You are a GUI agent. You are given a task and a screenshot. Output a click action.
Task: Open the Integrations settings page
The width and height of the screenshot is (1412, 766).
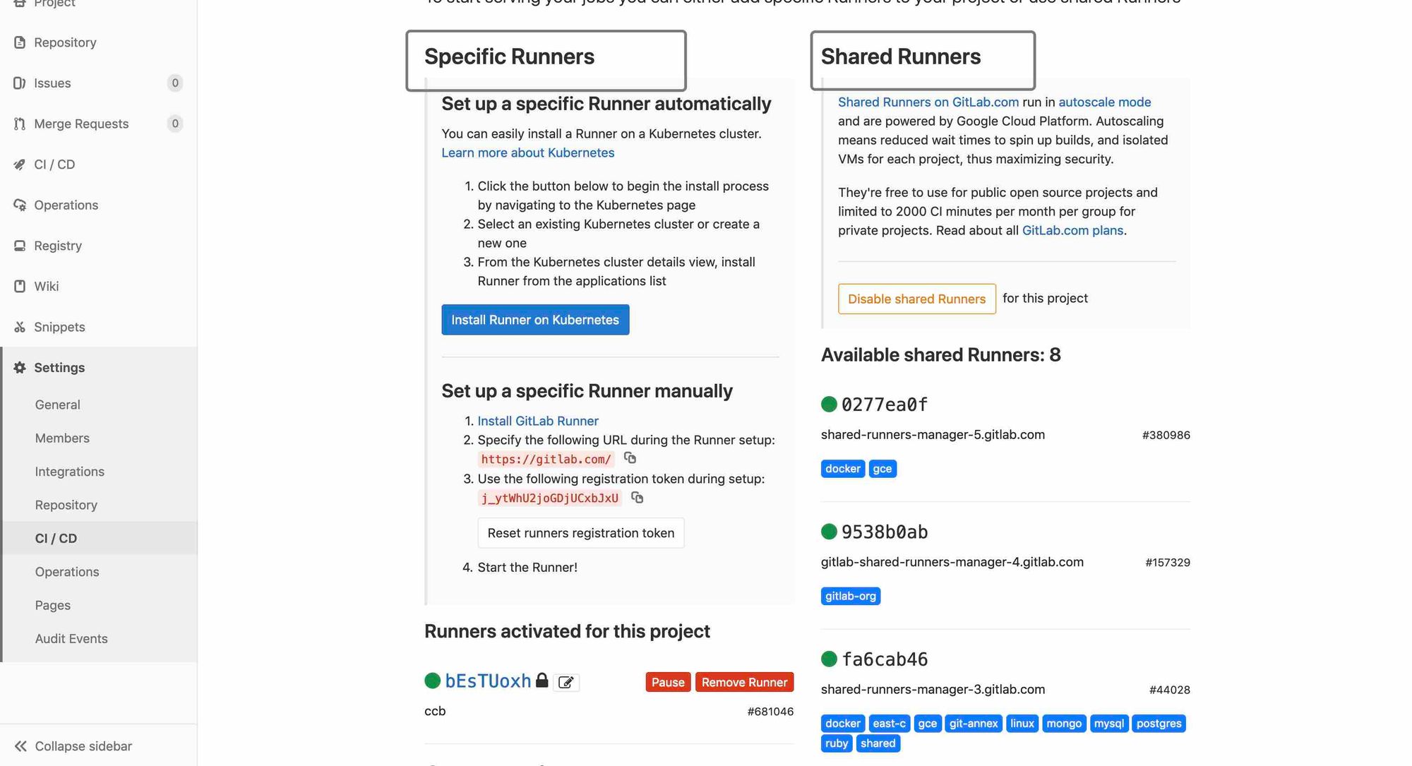(70, 472)
